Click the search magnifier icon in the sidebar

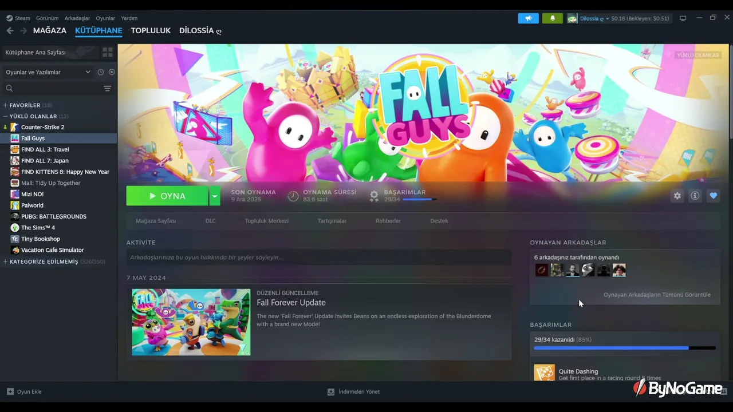tap(9, 88)
